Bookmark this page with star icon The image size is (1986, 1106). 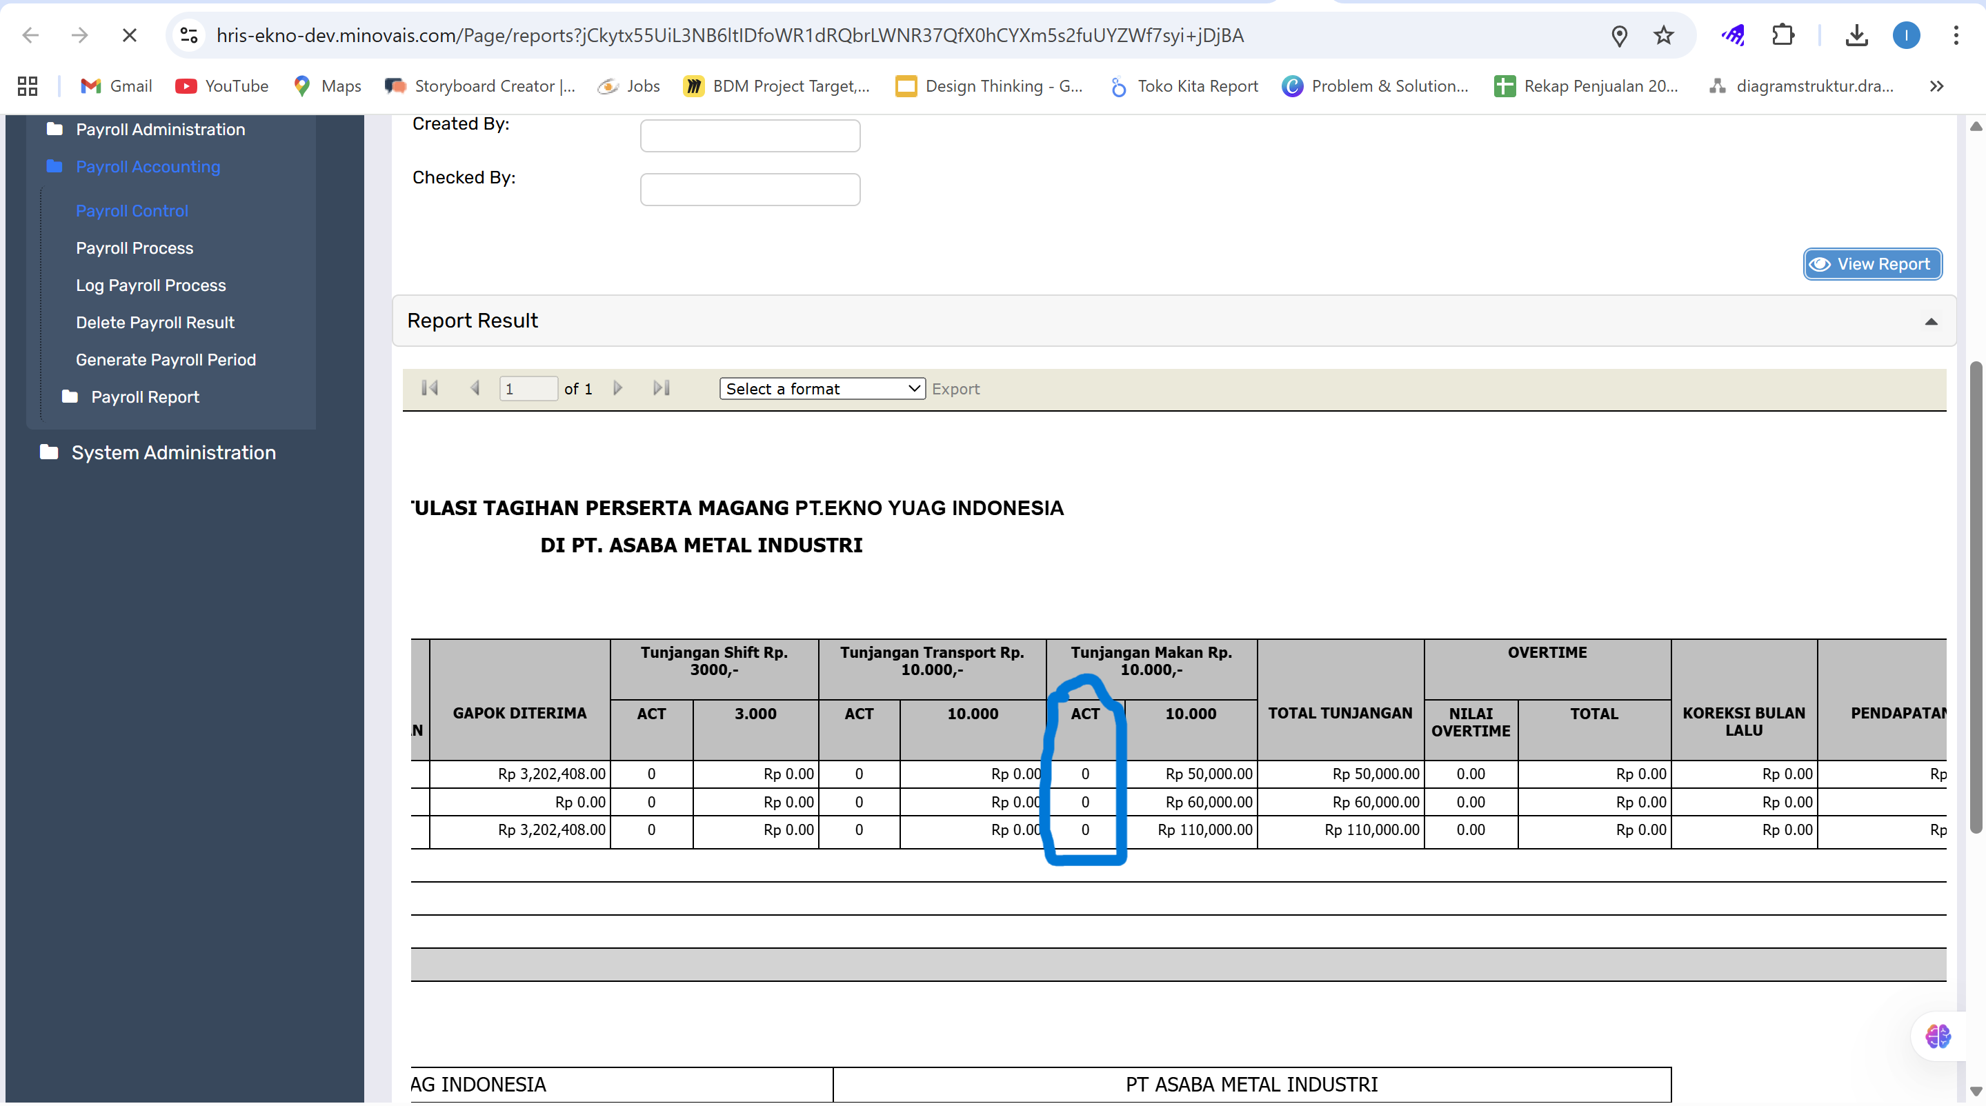tap(1663, 35)
